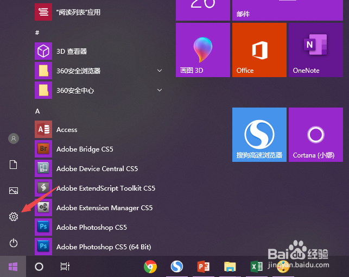The width and height of the screenshot is (349, 277).
Task: Open the Documents icon in Start sidebar
Action: [14, 165]
